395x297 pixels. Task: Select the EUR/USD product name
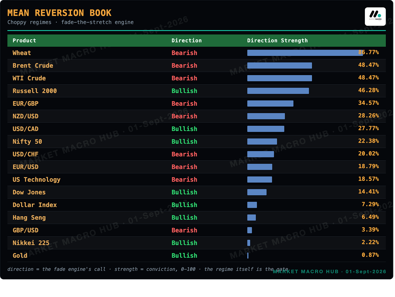pos(26,167)
